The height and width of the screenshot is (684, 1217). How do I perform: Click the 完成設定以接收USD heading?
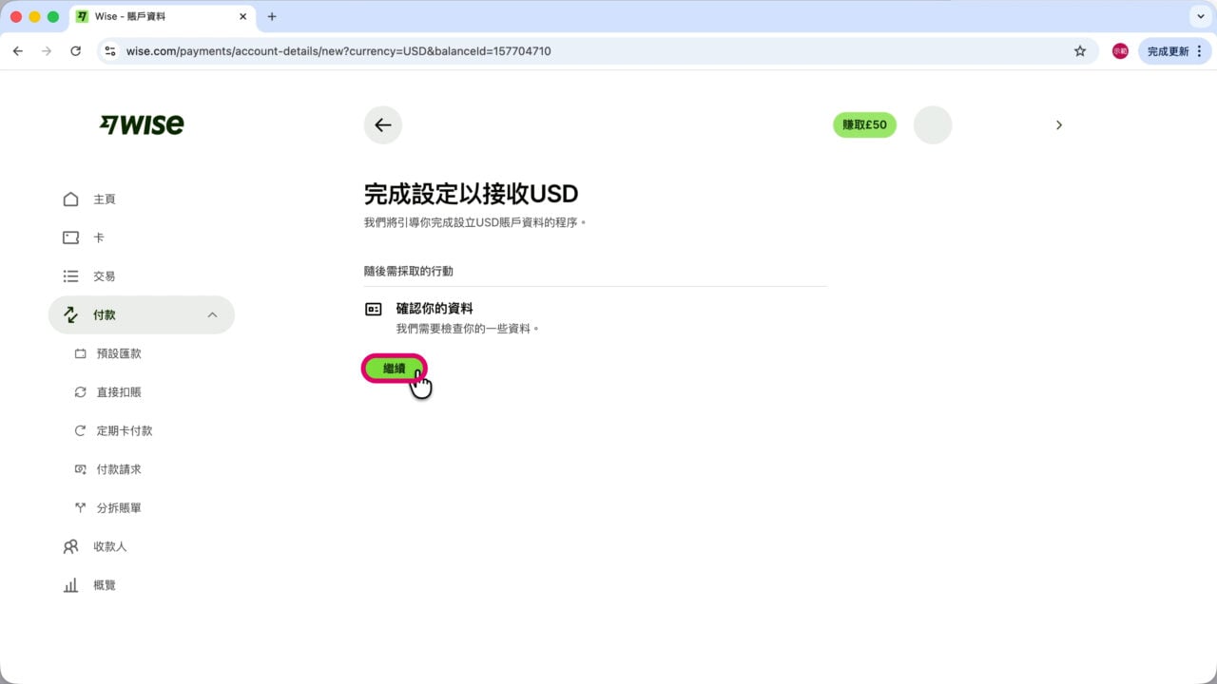click(472, 194)
